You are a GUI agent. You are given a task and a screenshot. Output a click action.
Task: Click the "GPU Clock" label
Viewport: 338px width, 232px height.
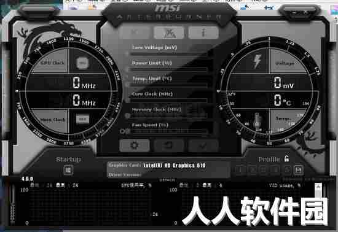pos(52,63)
